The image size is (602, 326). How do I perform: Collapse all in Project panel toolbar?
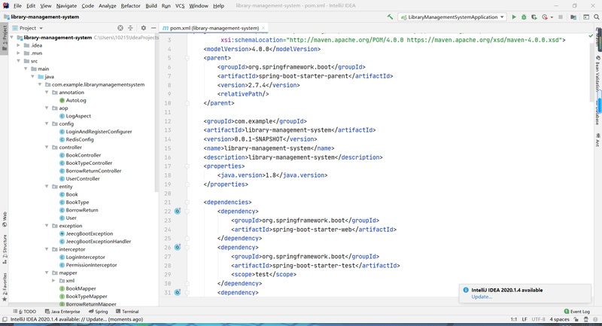coord(130,28)
